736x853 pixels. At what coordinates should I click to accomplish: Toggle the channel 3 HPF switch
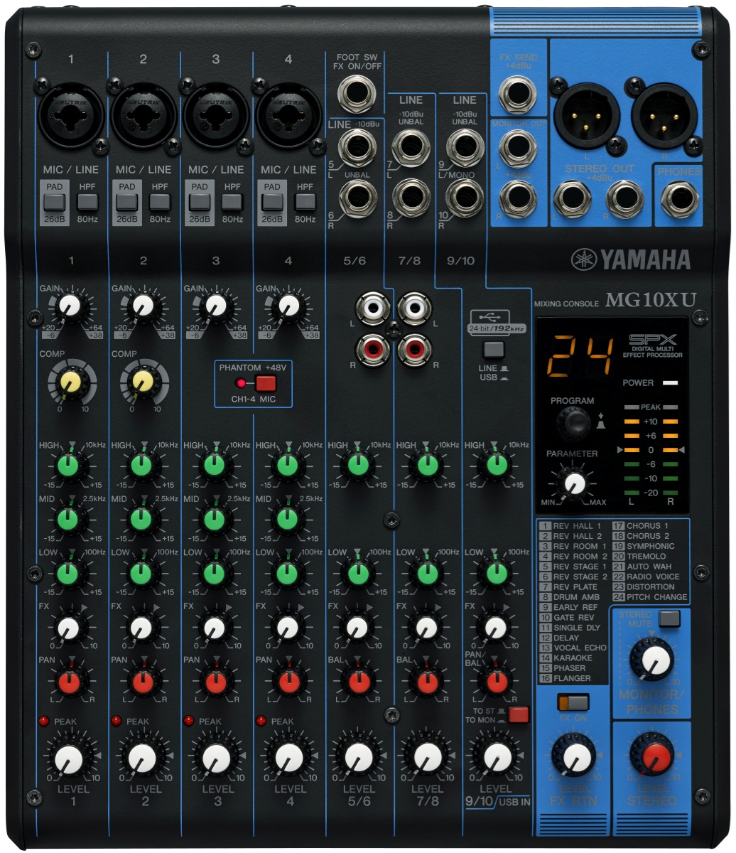click(232, 202)
